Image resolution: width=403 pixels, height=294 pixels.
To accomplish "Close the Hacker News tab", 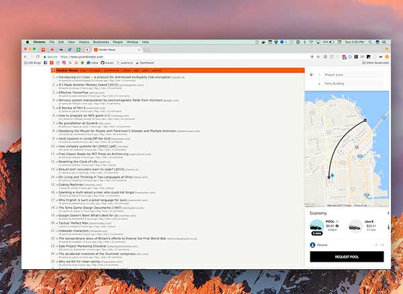I will pos(139,50).
